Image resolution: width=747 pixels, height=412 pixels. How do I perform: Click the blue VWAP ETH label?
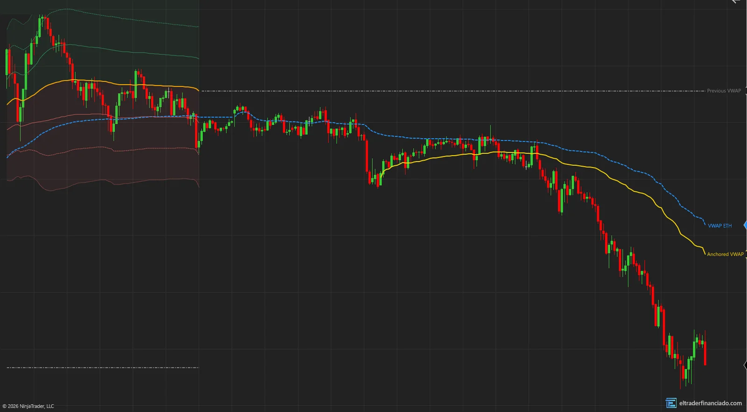pos(719,226)
